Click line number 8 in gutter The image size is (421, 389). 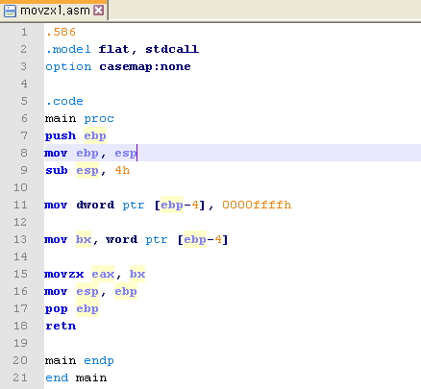(x=24, y=153)
